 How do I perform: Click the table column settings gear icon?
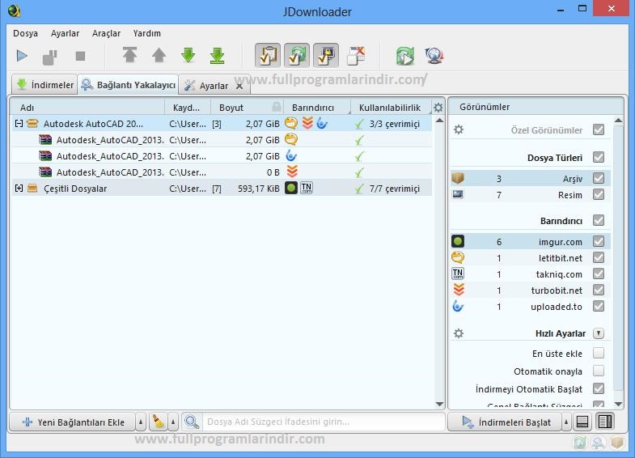pos(438,108)
